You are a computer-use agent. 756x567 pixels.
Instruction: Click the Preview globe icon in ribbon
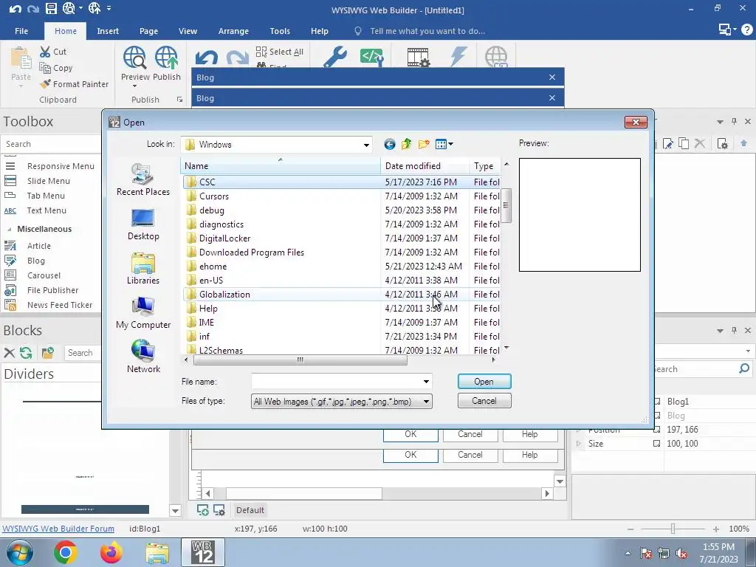coord(135,58)
